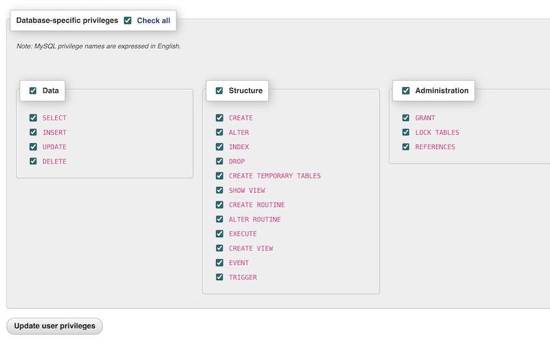Uncheck the ALTER privilege checkbox
The width and height of the screenshot is (550, 344).
(x=219, y=132)
